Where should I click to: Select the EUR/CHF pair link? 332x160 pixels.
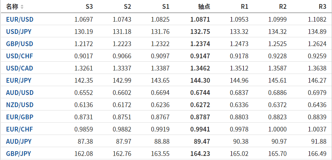[19, 129]
